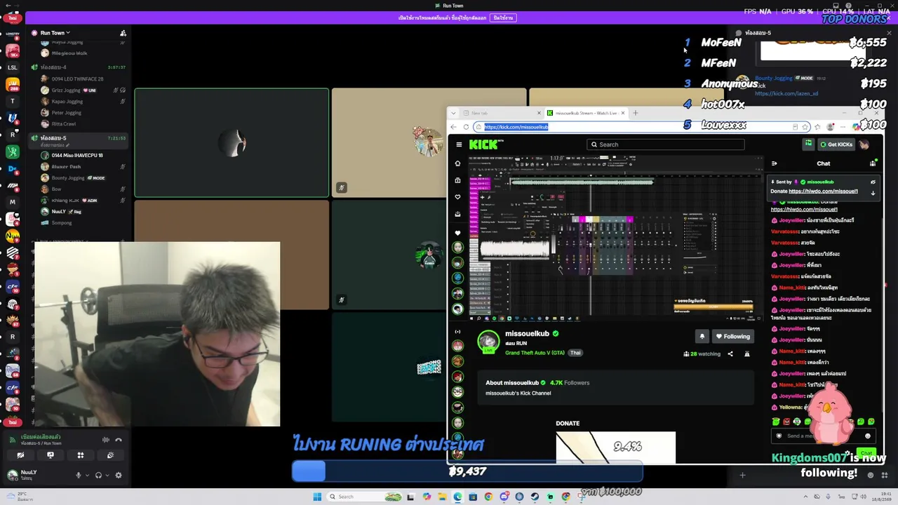Viewport: 898px width, 505px height.
Task: Share the missouelkub stream
Action: tap(730, 354)
